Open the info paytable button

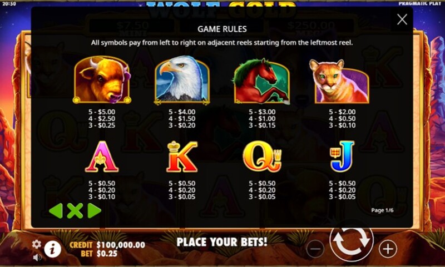point(52,249)
